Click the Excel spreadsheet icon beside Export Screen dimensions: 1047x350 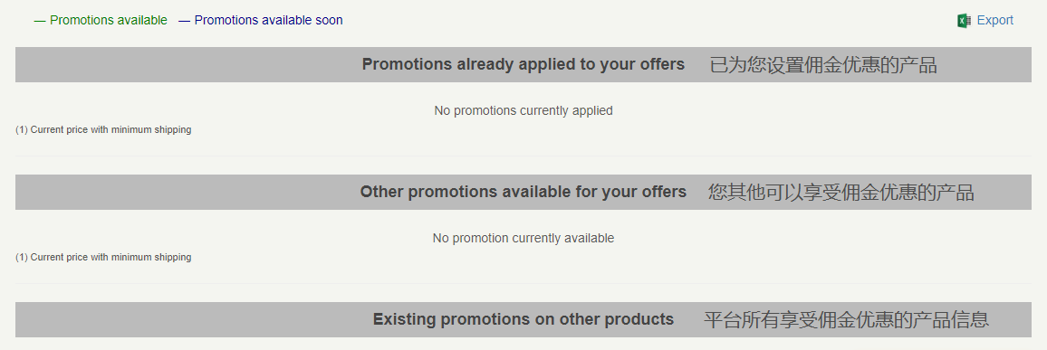(964, 21)
